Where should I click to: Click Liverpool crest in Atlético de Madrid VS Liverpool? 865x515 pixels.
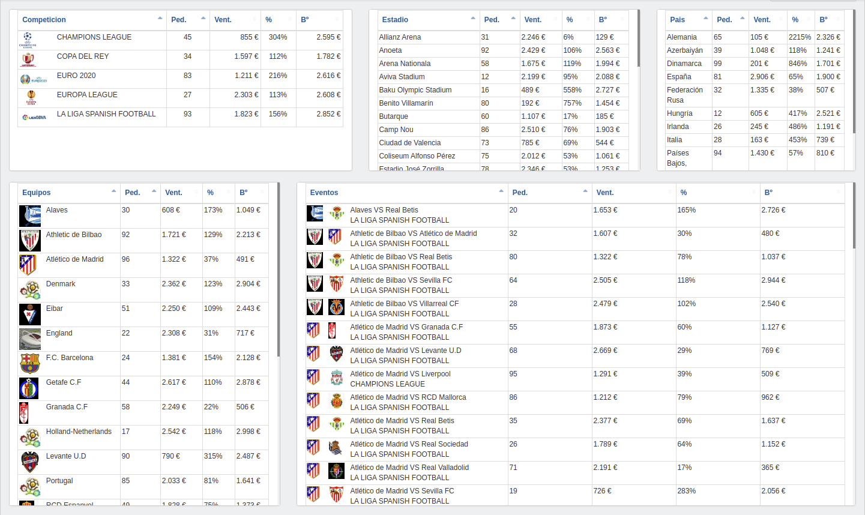pyautogui.click(x=337, y=377)
